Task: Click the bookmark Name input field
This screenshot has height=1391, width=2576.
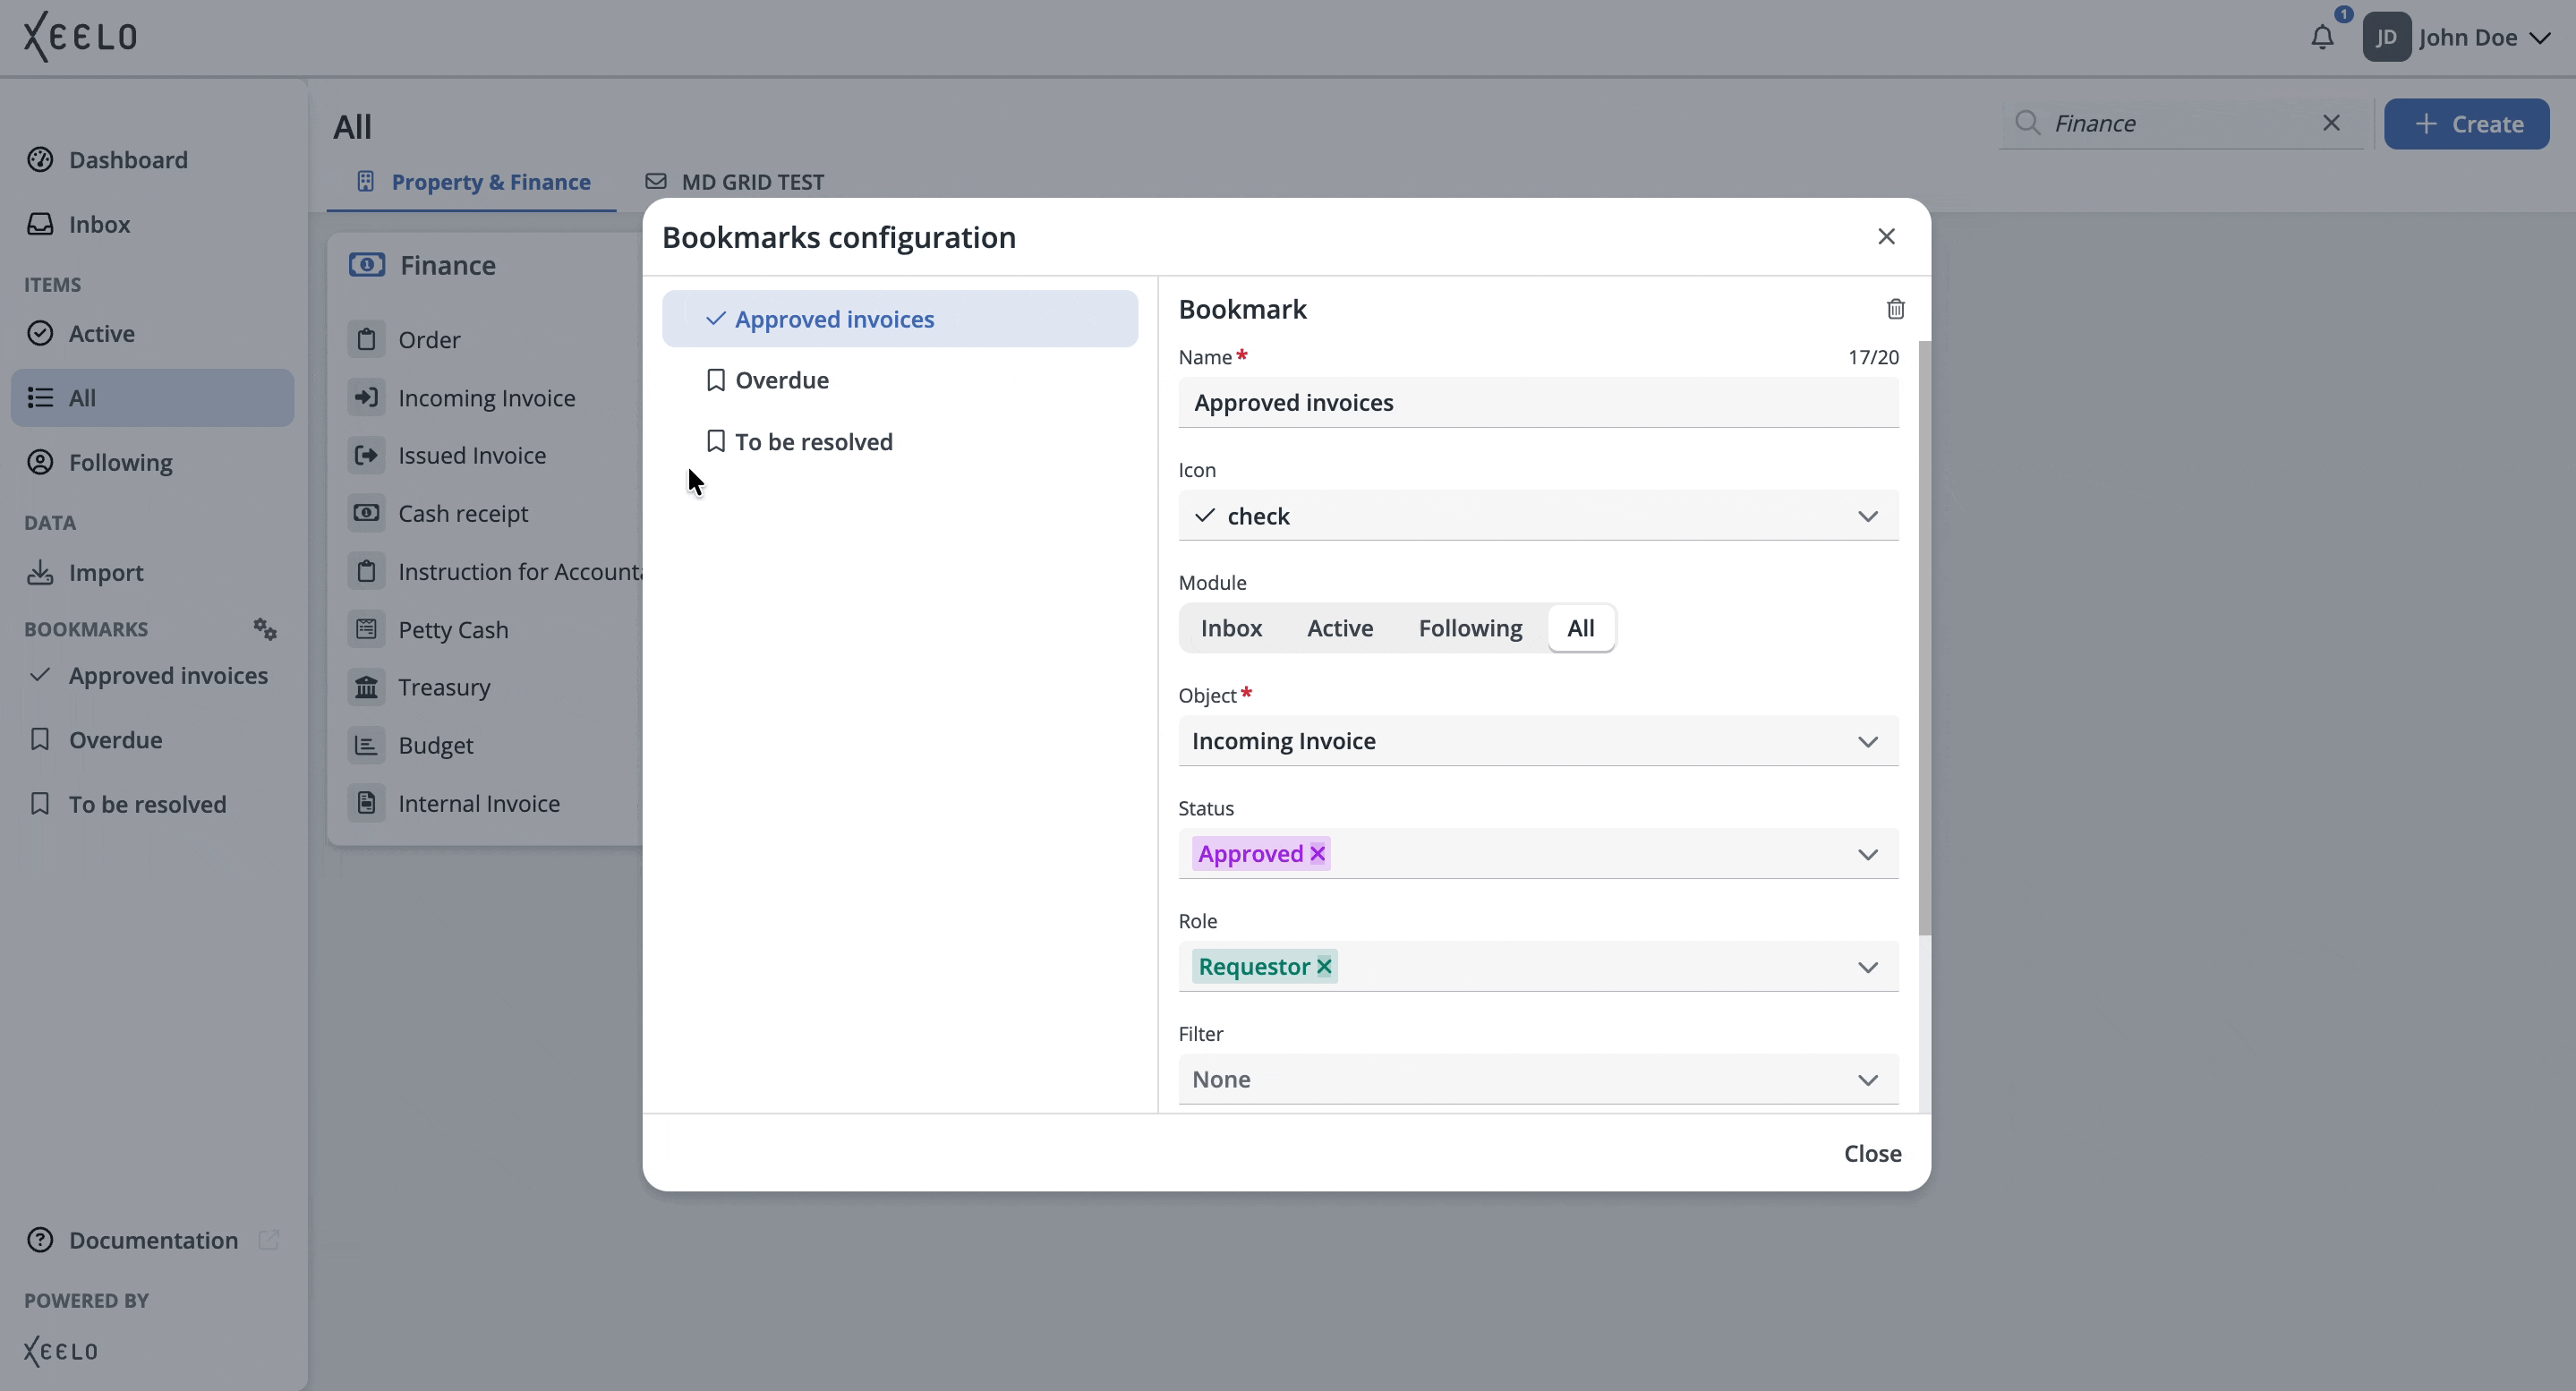Action: click(1538, 402)
